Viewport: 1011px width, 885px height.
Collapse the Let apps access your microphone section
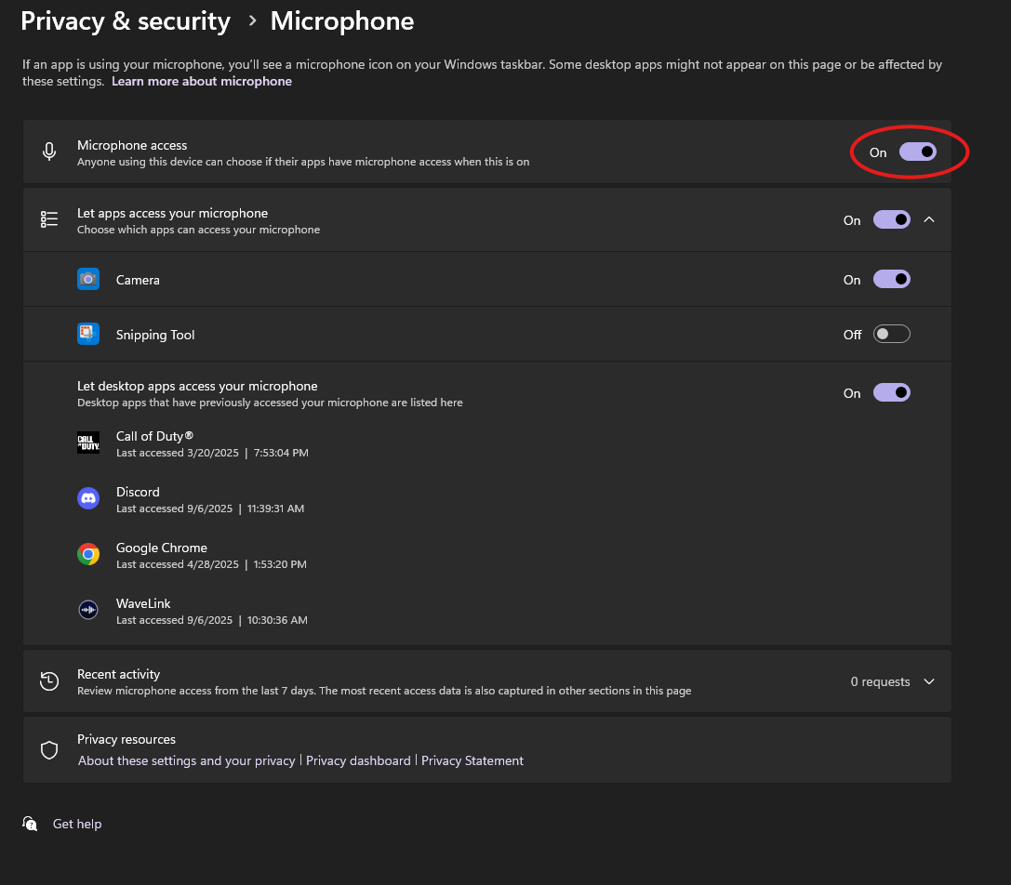[929, 219]
